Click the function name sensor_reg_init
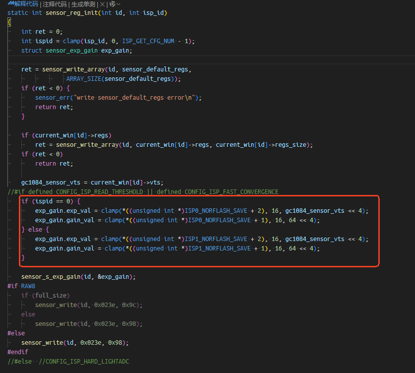415x373 pixels. click(72, 13)
